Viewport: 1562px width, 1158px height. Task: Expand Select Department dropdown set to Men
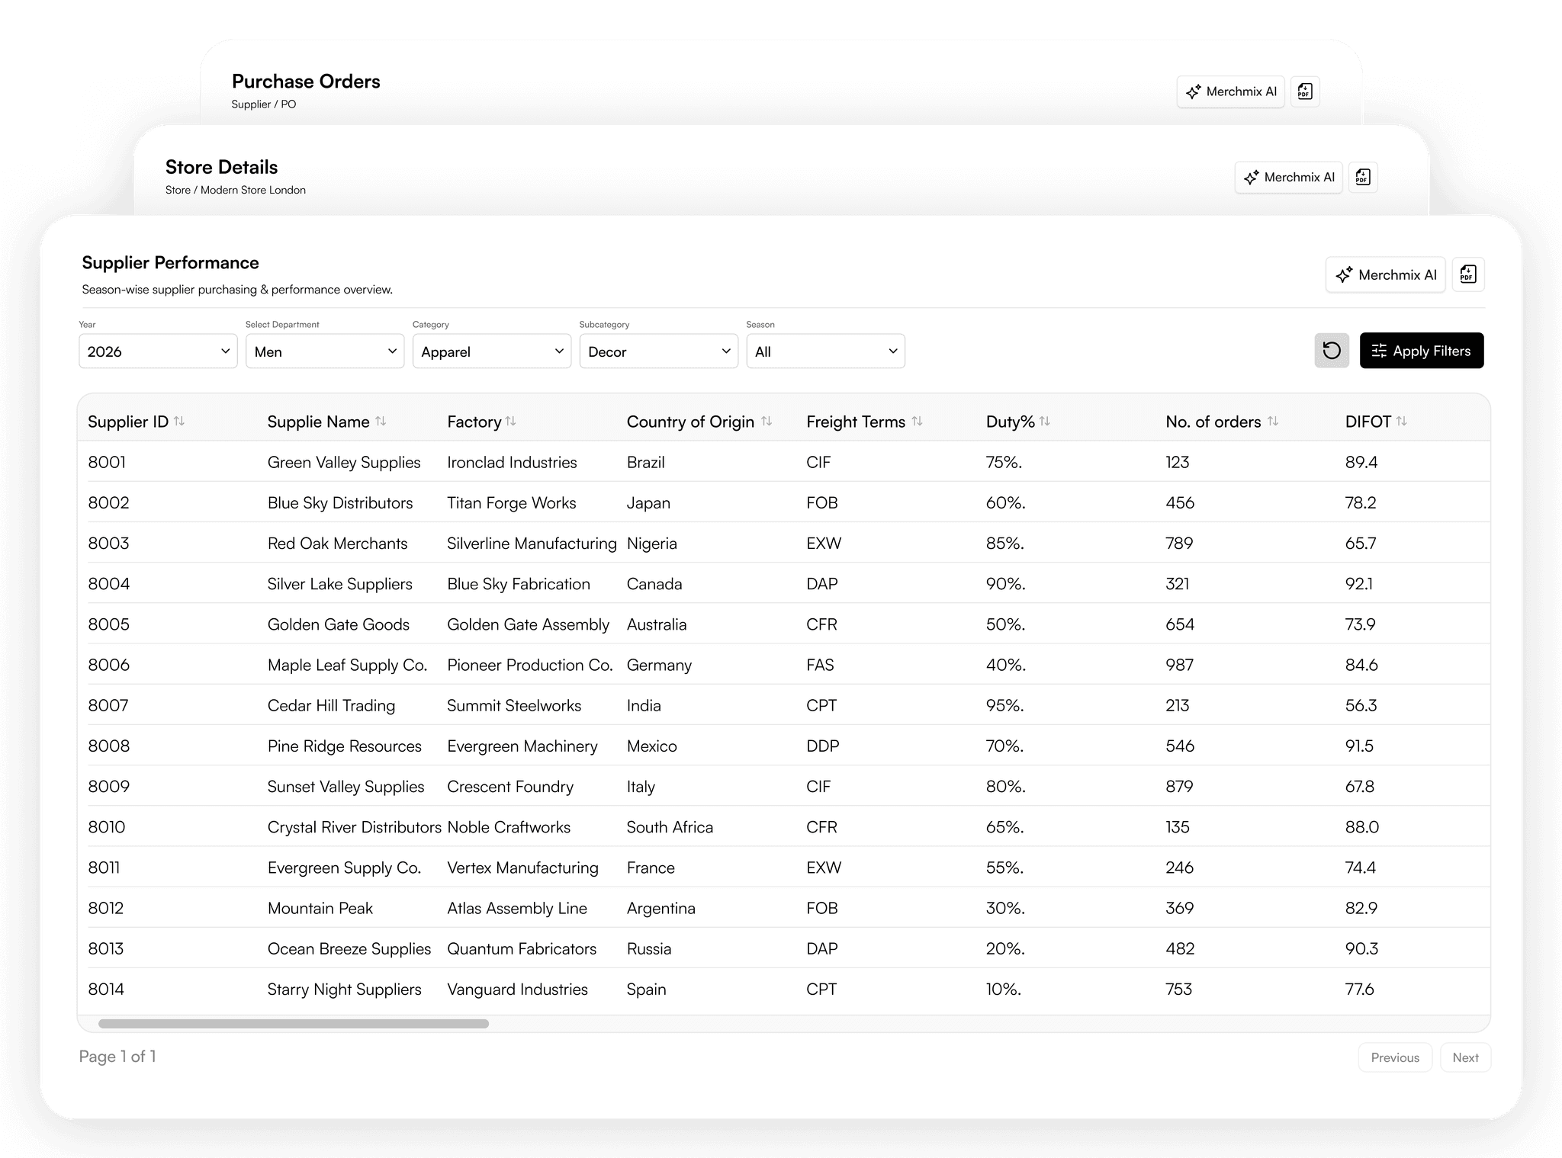(325, 351)
